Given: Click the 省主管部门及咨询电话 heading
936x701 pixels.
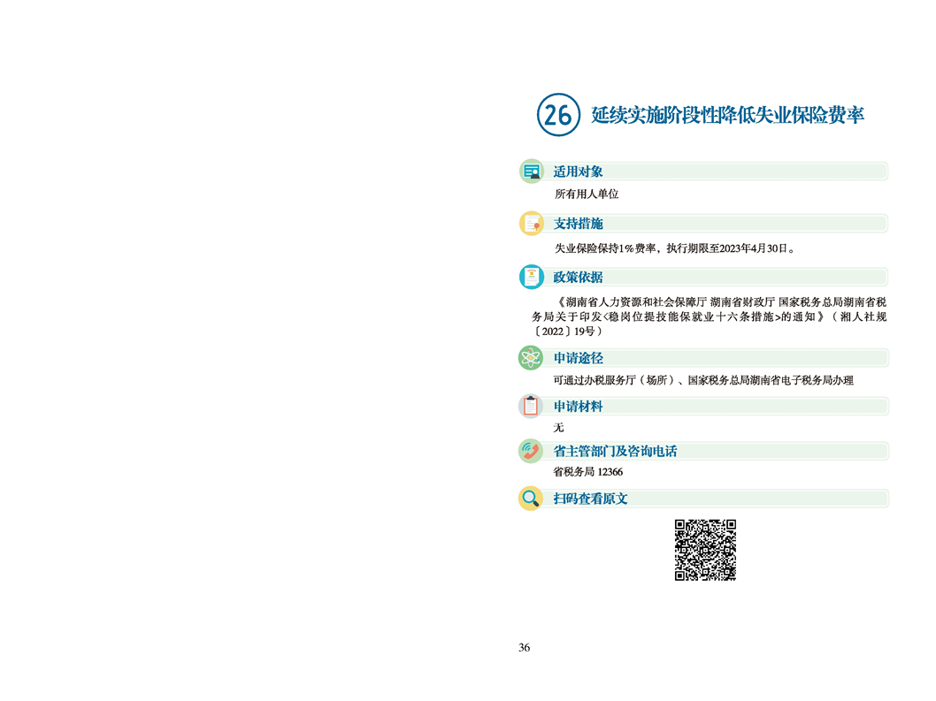Looking at the screenshot, I should click(x=615, y=452).
